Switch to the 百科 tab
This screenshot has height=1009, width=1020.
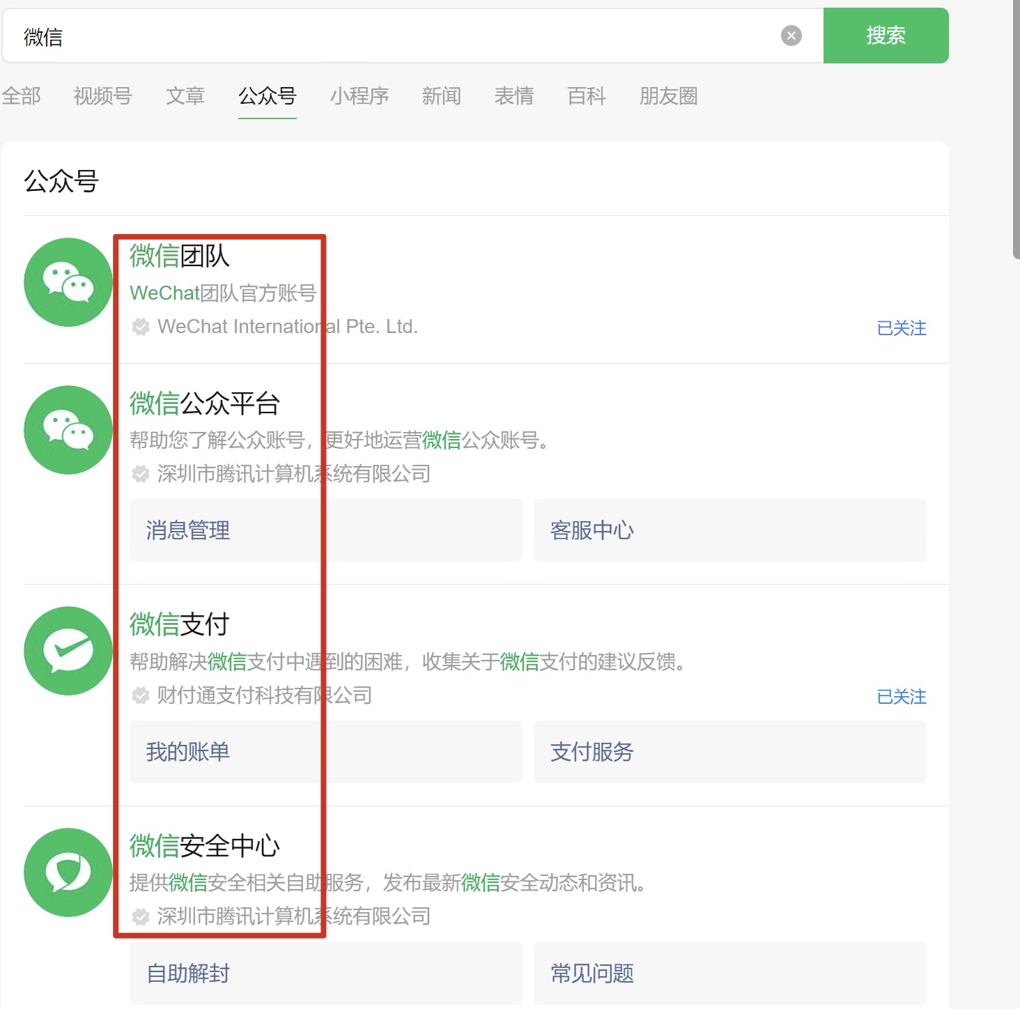click(x=587, y=96)
